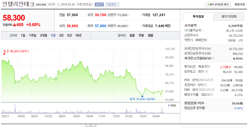
Task: Click the 저가 value 57,000
Action: [x=100, y=26]
